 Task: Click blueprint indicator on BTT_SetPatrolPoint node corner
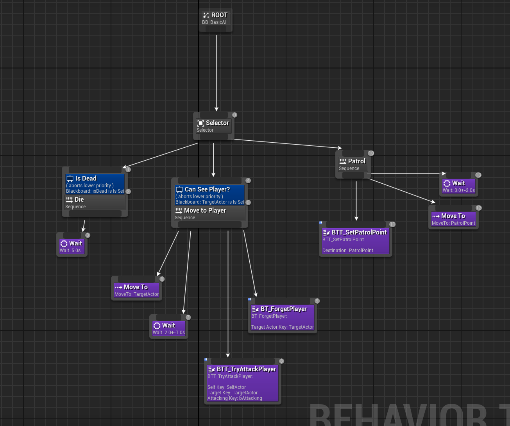pyautogui.click(x=321, y=222)
